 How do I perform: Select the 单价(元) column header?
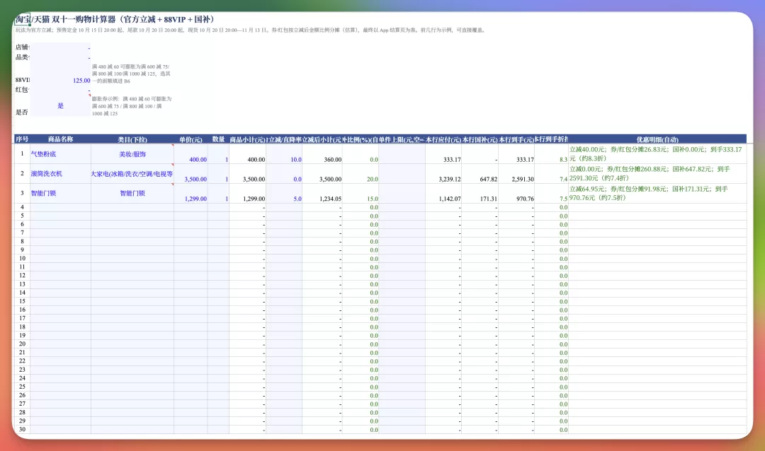click(191, 139)
